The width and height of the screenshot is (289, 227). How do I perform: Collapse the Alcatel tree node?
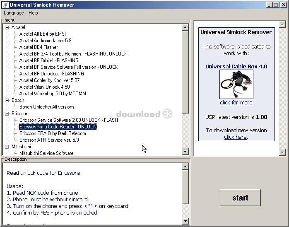tap(7, 27)
